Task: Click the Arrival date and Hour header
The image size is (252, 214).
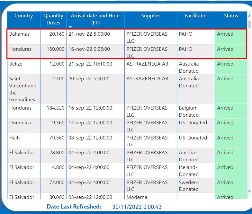Action: (x=95, y=19)
